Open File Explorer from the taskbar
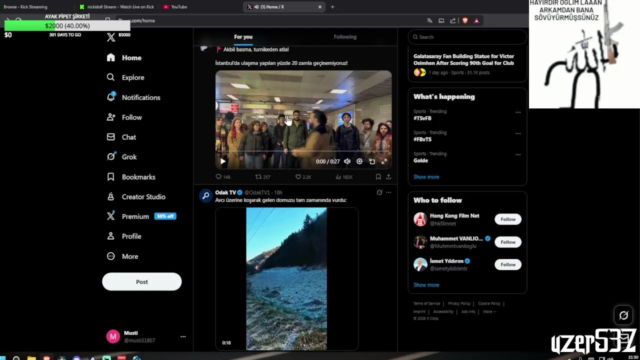 pyautogui.click(x=31, y=358)
